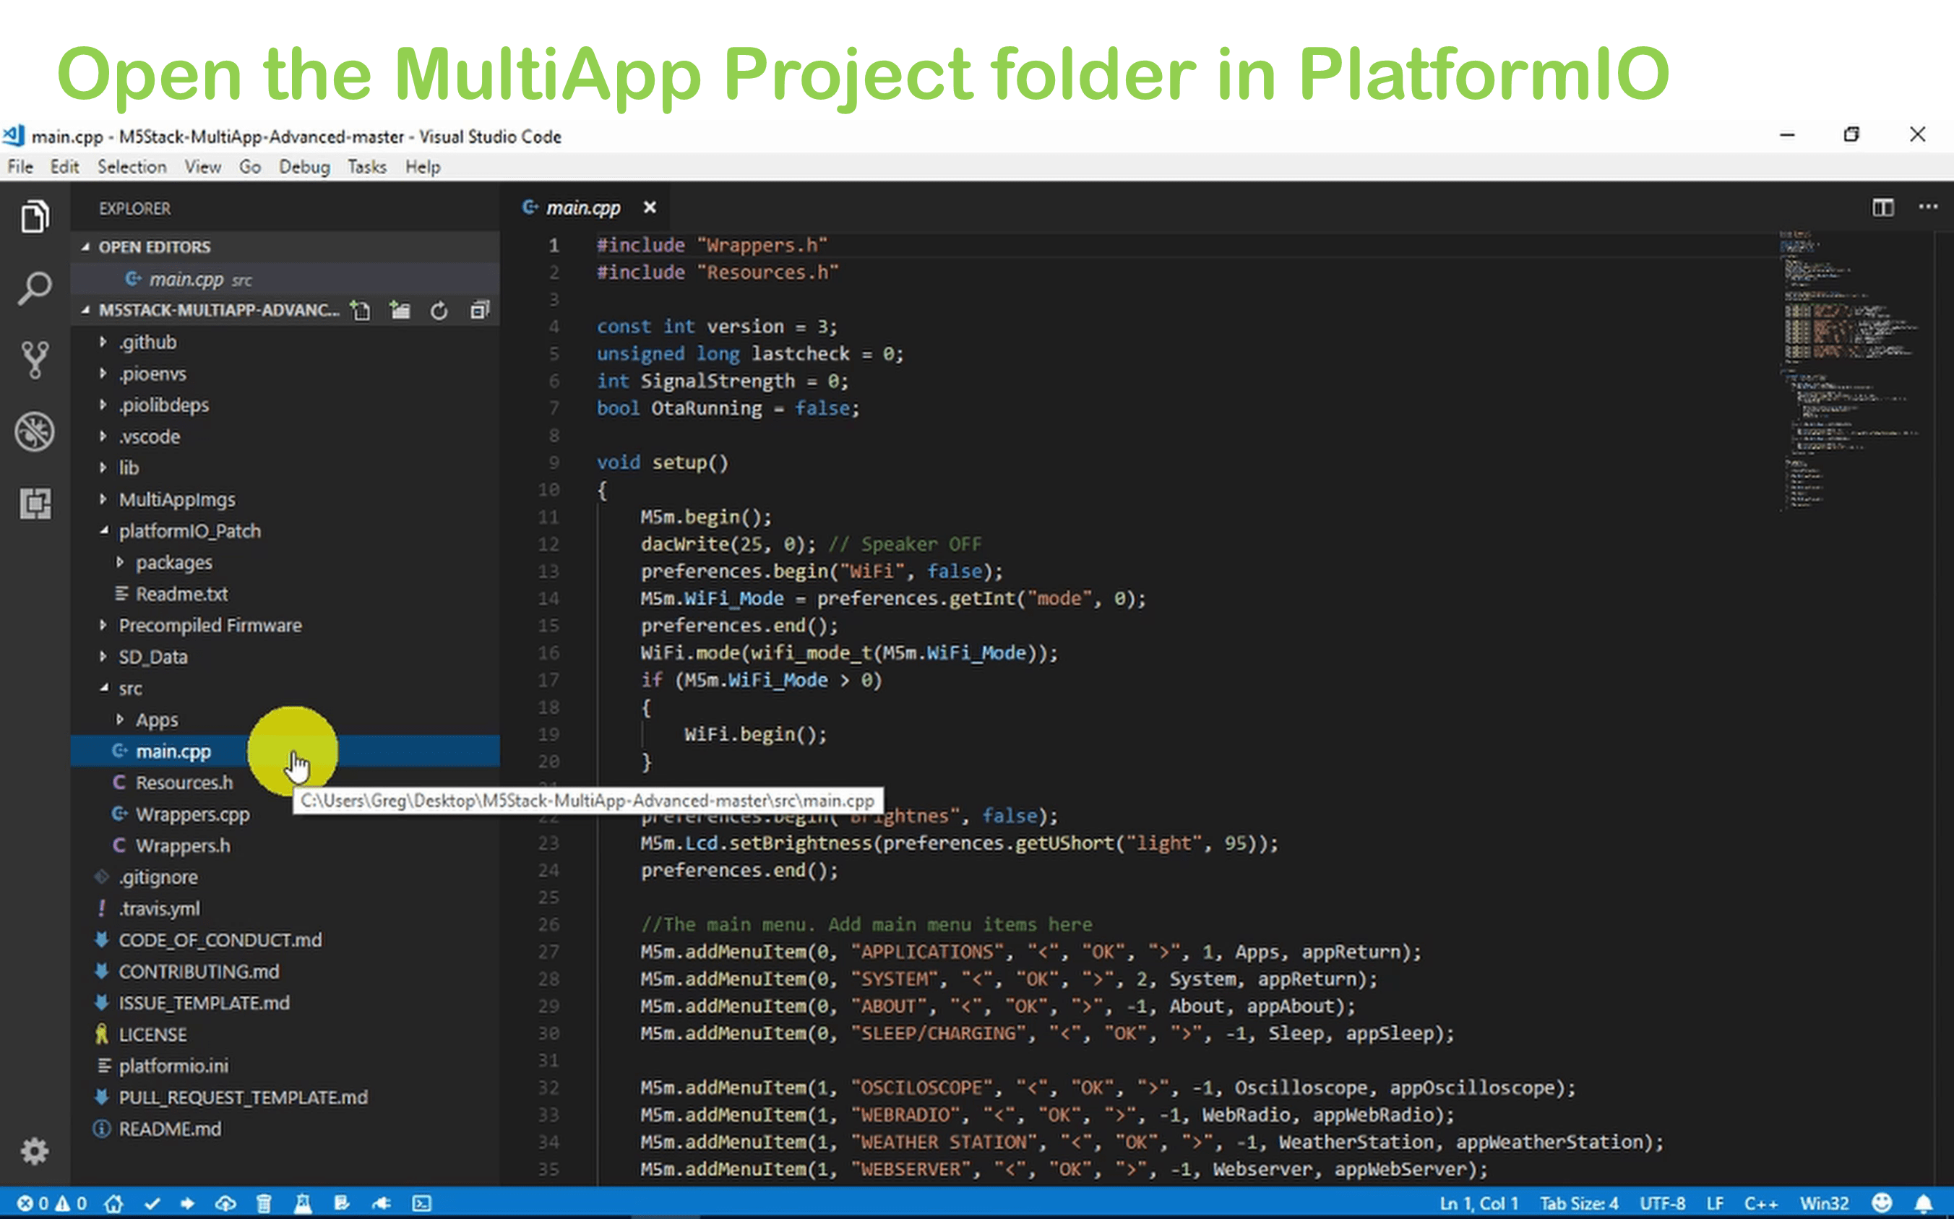Screen dimensions: 1954x1219
Task: Open the Source Control view
Action: (x=35, y=359)
